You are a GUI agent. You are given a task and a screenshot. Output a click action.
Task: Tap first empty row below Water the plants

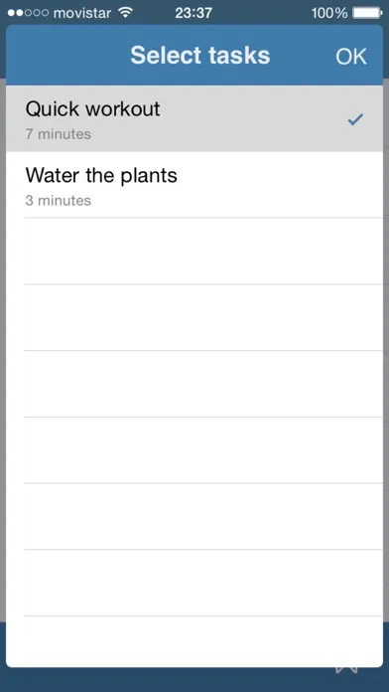pyautogui.click(x=194, y=252)
